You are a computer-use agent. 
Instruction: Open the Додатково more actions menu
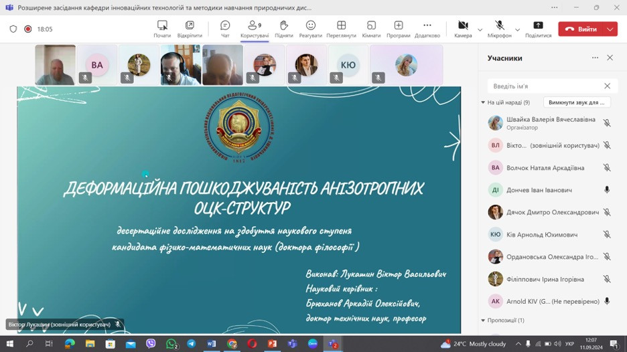click(427, 28)
